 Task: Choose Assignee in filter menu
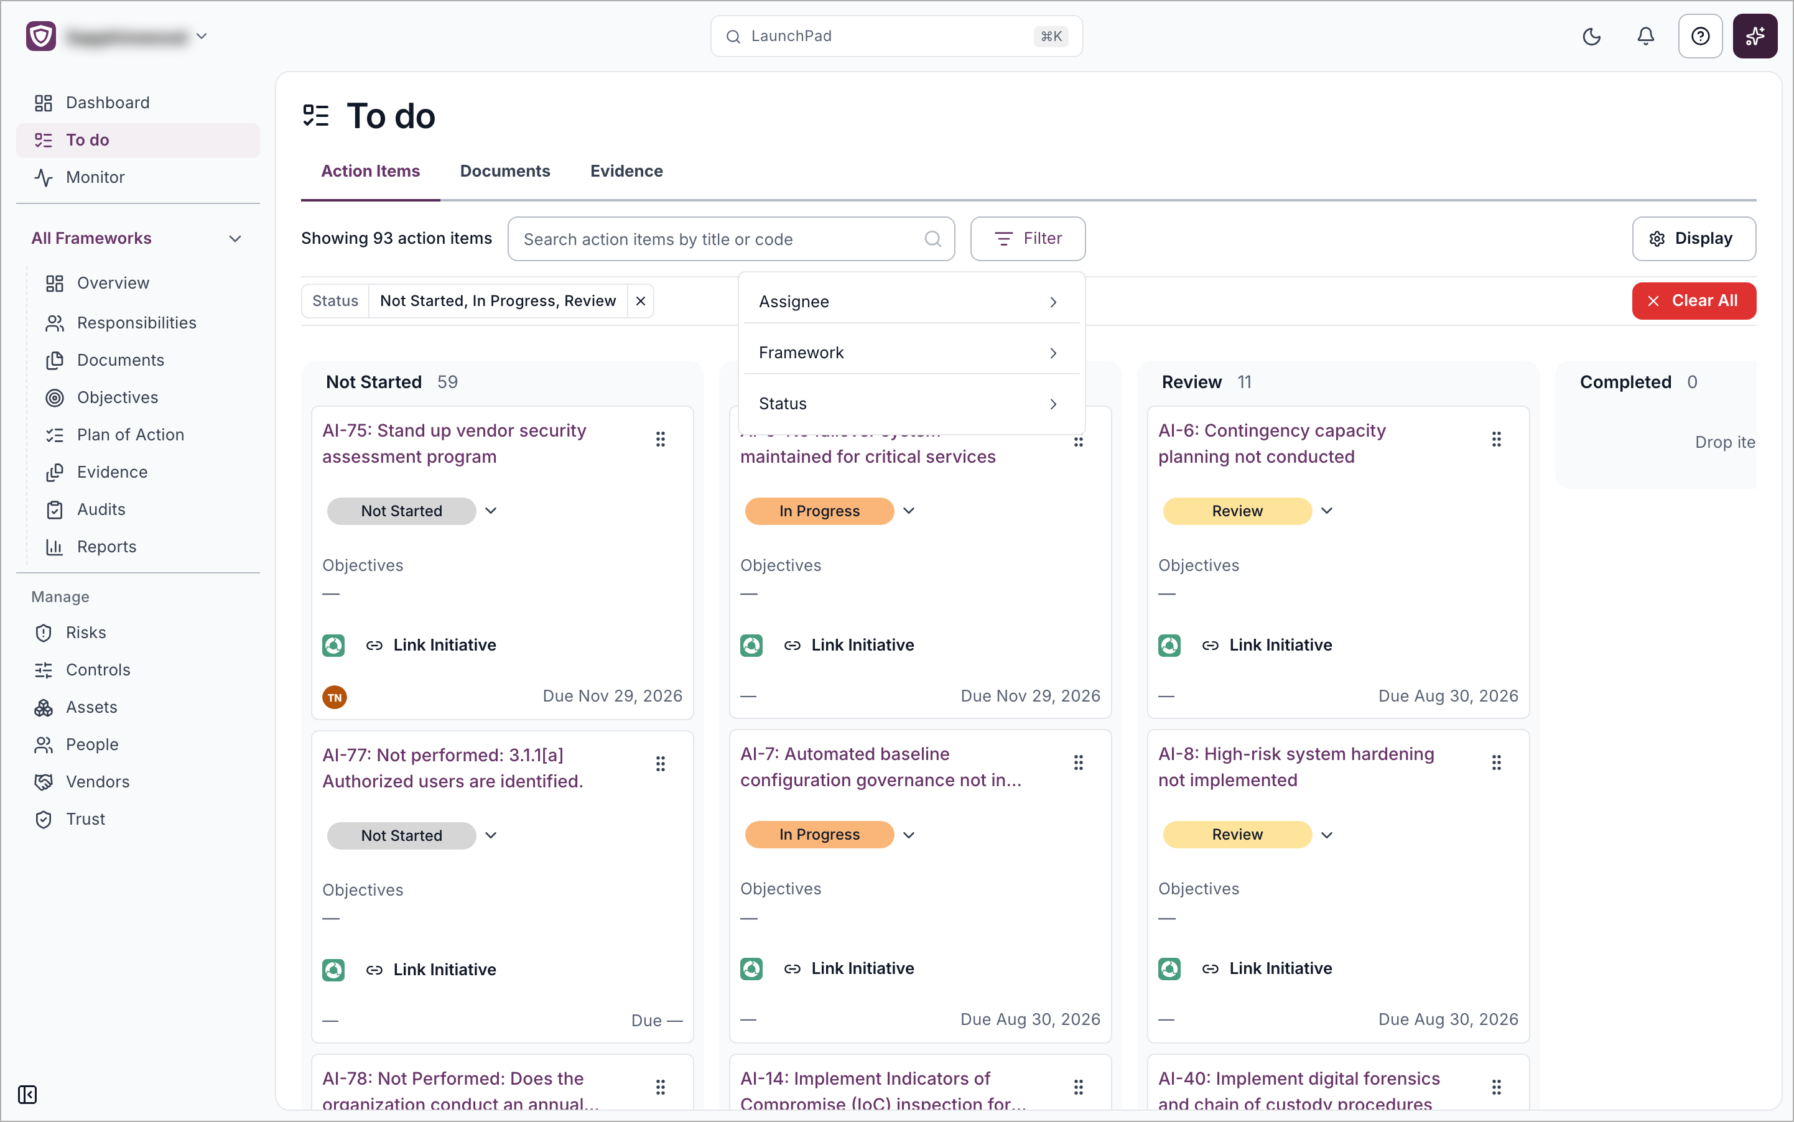pos(911,301)
